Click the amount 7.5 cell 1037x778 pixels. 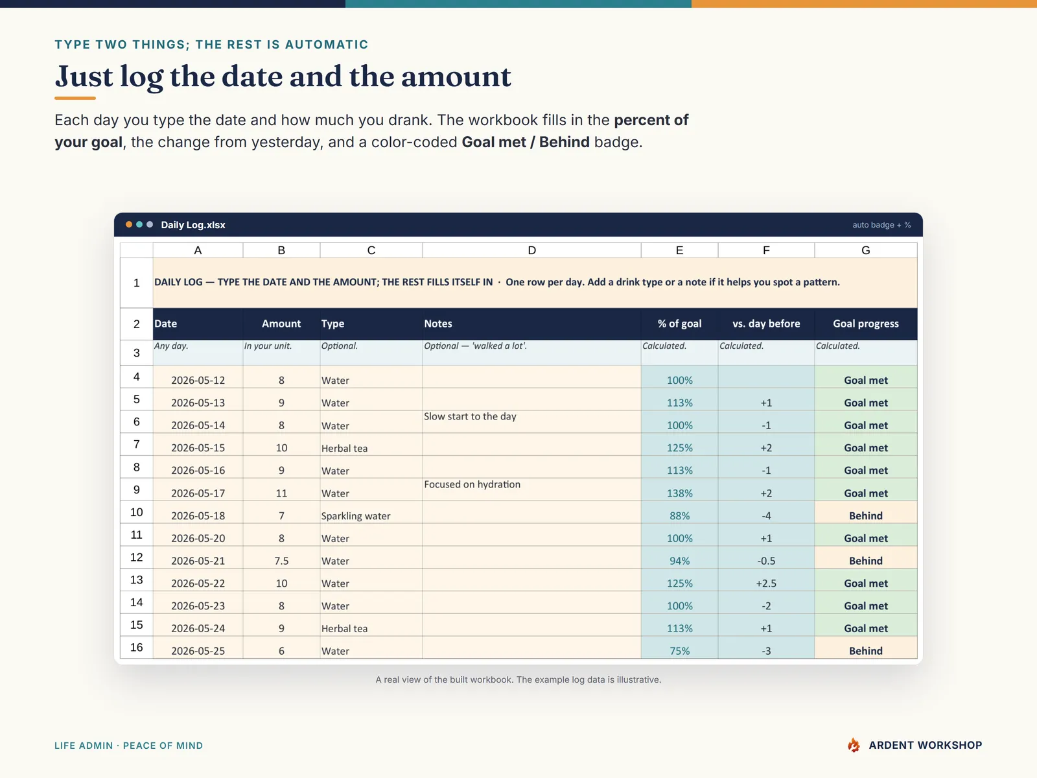click(x=281, y=558)
